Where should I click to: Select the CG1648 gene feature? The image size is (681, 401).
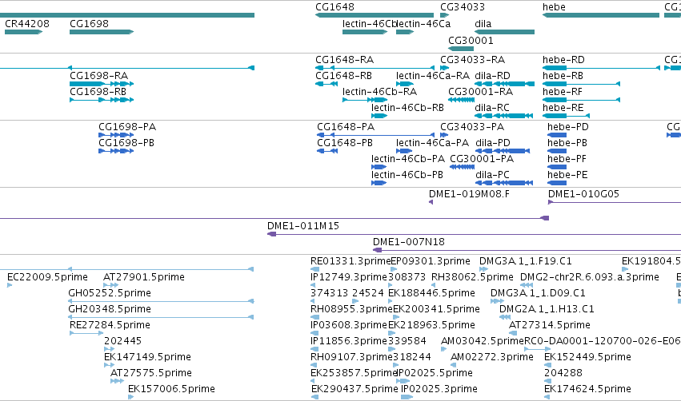click(375, 15)
